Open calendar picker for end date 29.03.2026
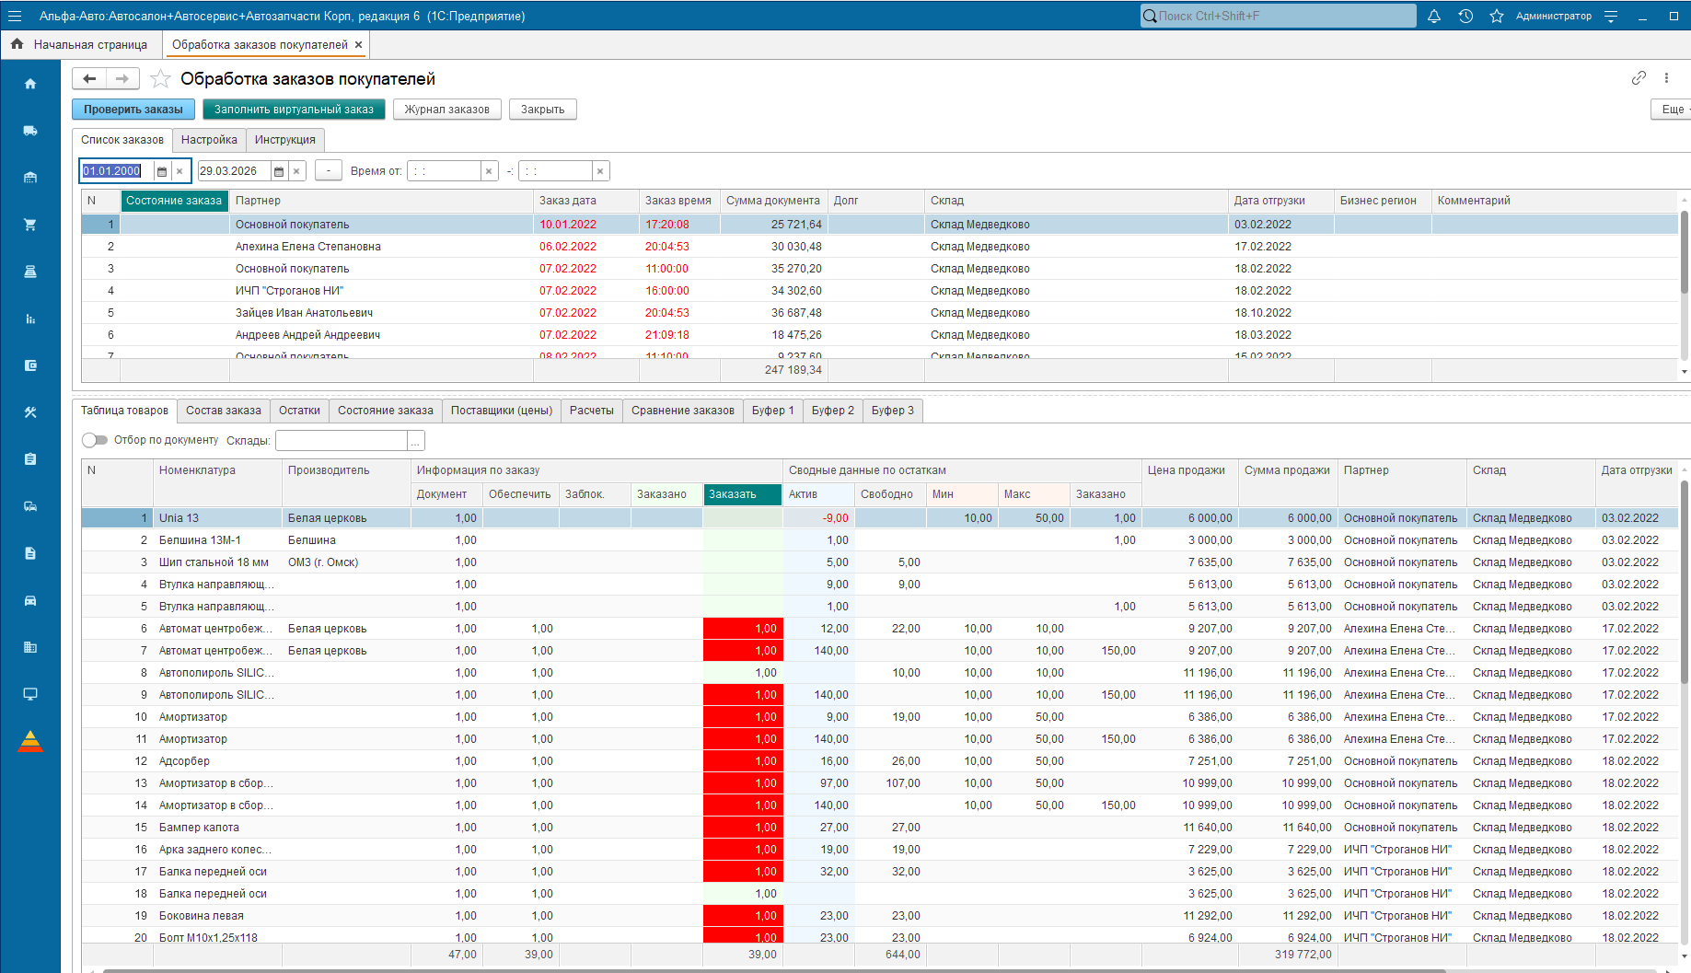Screen dimensions: 1691x973 pyautogui.click(x=279, y=171)
